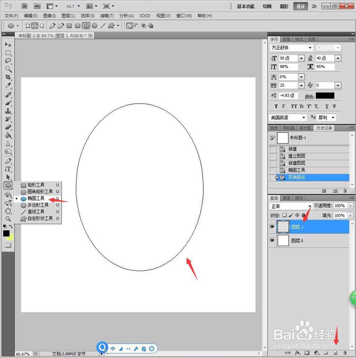Delete layer trash icon in Layers panel
The image size is (356, 358).
pos(345,353)
